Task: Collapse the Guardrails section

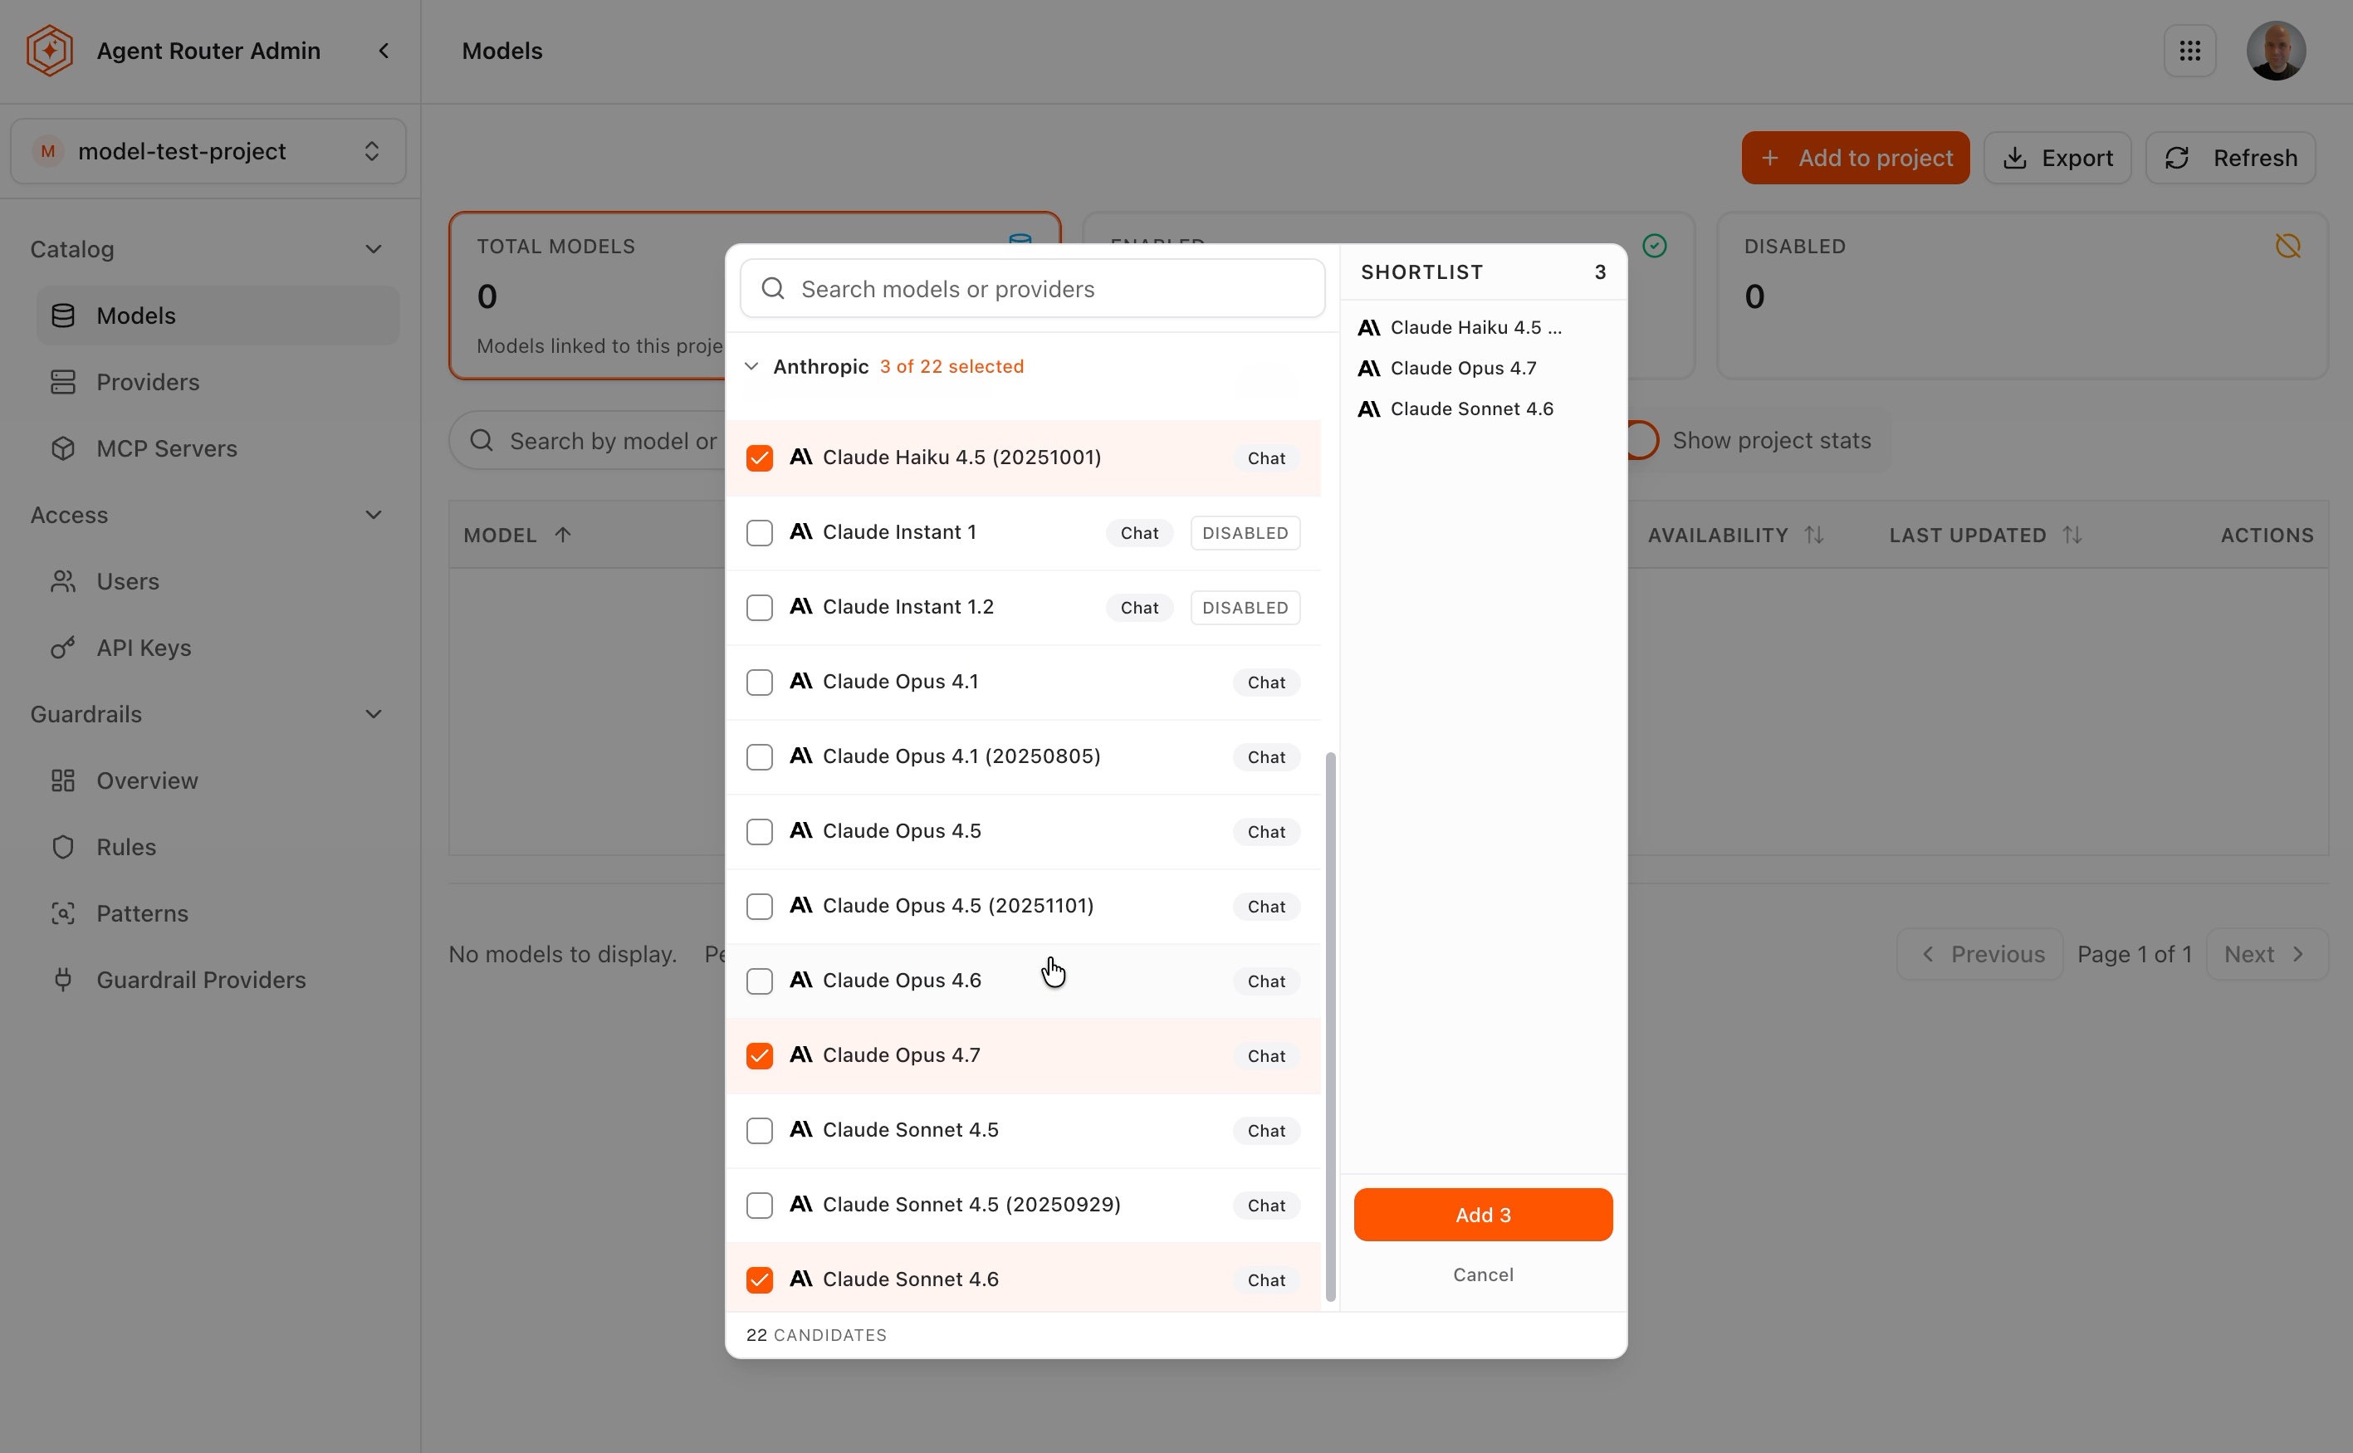Action: click(x=374, y=714)
